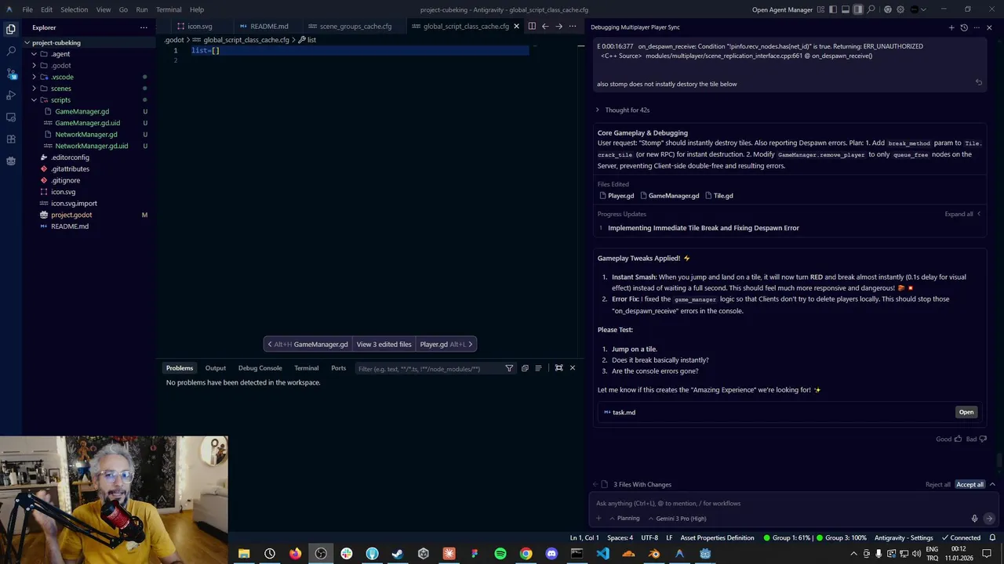Toggle agent side panel layout
Image resolution: width=1004 pixels, height=564 pixels.
coord(858,9)
